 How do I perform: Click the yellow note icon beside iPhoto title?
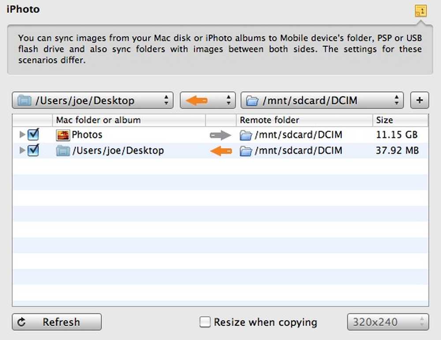point(421,11)
